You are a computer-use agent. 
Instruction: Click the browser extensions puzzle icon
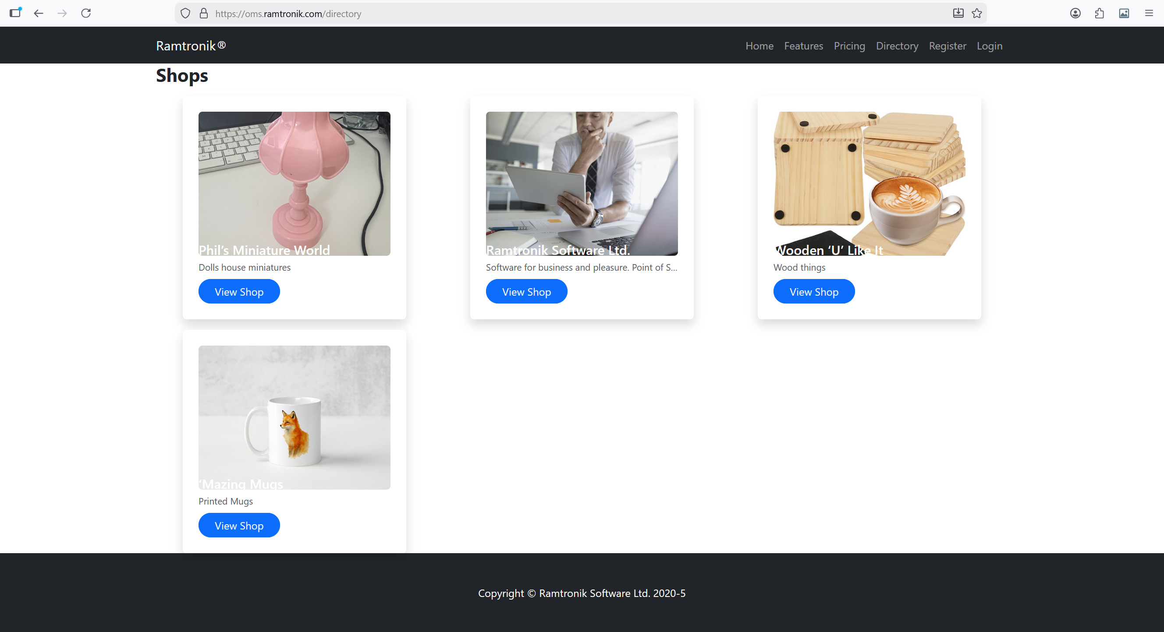[x=1100, y=13]
